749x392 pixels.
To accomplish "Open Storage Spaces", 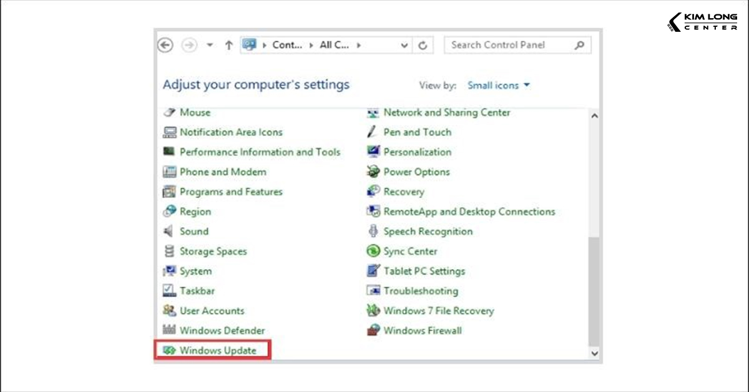I will coord(213,251).
